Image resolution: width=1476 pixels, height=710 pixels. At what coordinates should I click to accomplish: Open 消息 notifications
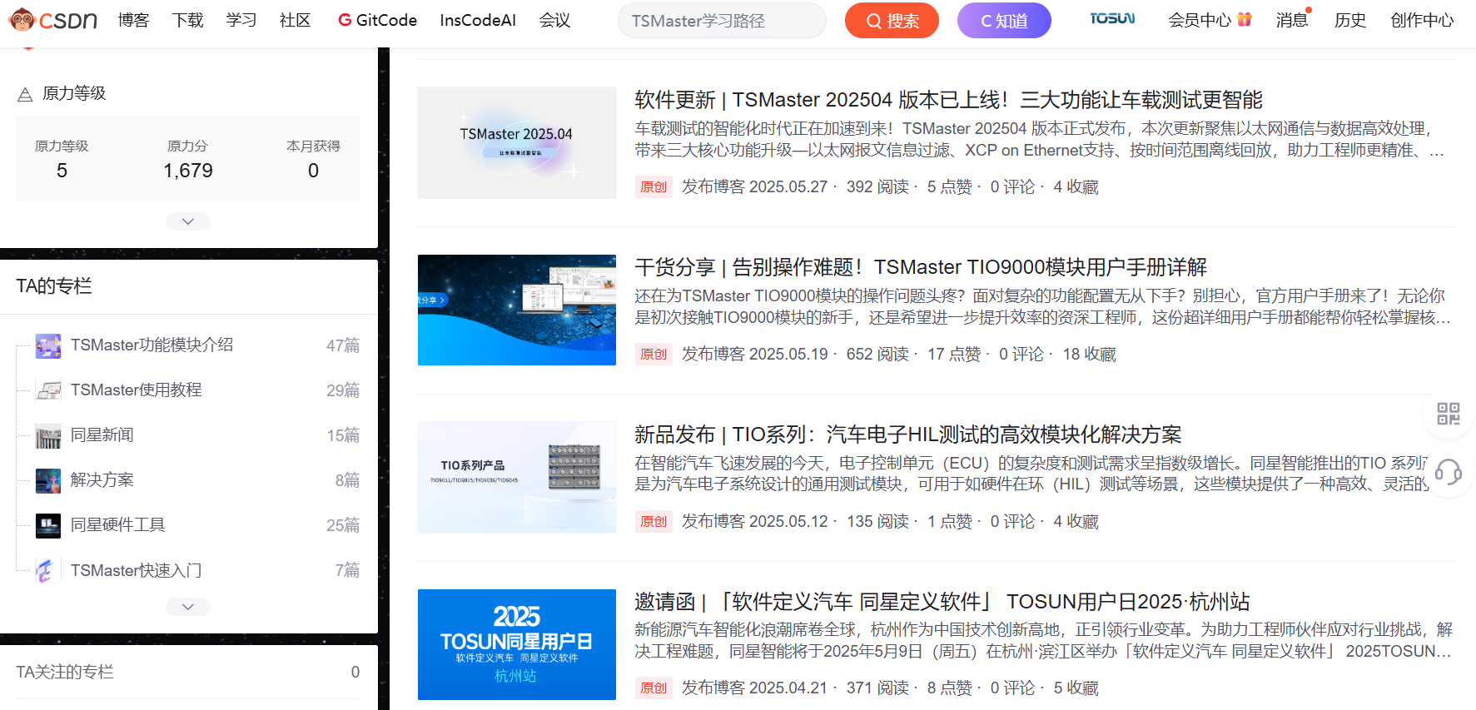pyautogui.click(x=1291, y=20)
